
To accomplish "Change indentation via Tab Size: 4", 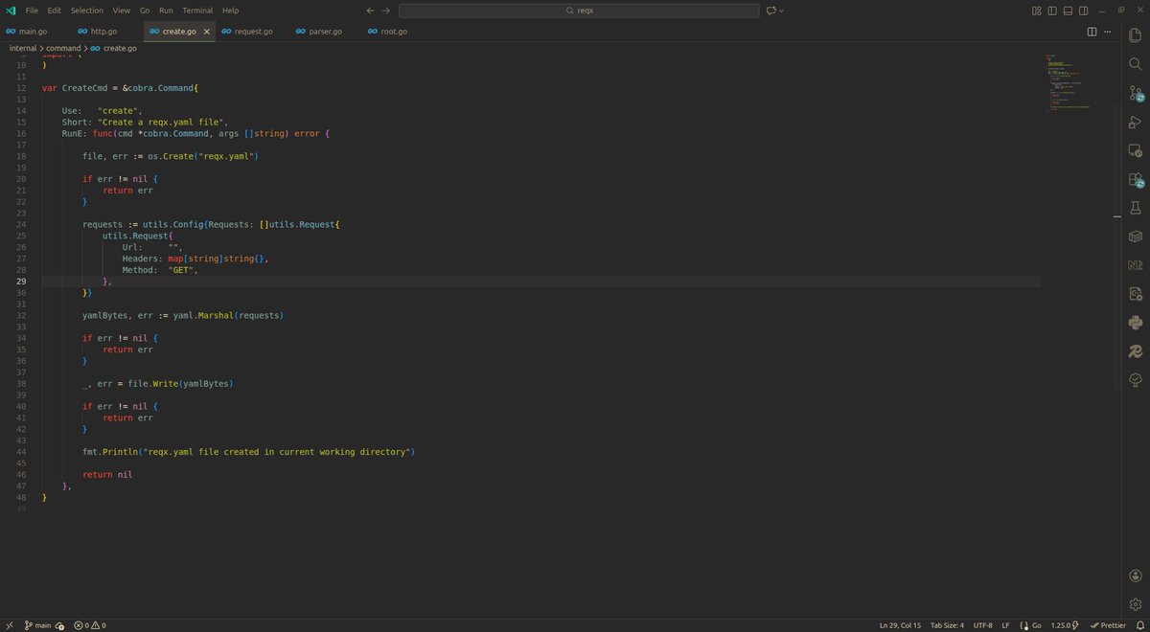I will [x=948, y=625].
